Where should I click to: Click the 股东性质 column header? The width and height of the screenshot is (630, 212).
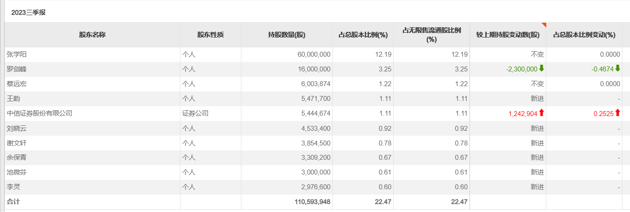click(210, 35)
